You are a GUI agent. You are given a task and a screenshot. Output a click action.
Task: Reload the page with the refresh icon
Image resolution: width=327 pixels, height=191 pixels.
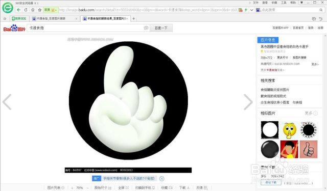[26, 10]
